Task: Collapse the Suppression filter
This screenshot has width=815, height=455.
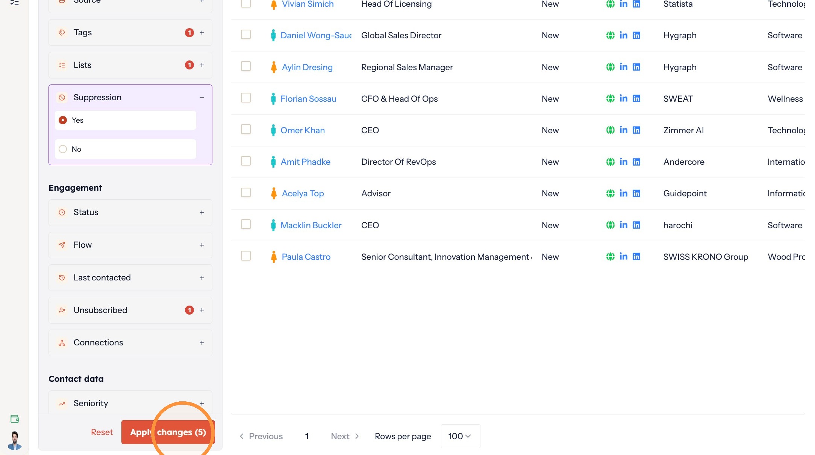Action: (202, 98)
